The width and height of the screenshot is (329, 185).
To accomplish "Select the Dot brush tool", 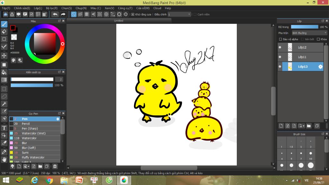I will (x=4, y=47).
